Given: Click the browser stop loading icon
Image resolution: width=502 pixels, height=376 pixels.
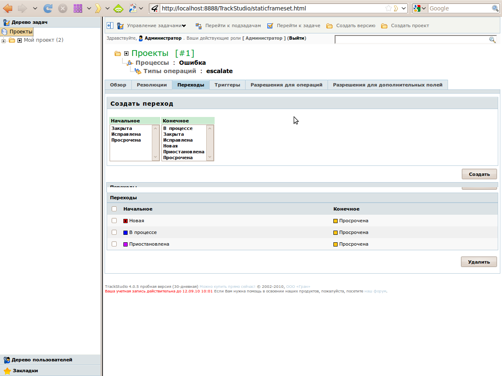Looking at the screenshot, I should pyautogui.click(x=62, y=8).
